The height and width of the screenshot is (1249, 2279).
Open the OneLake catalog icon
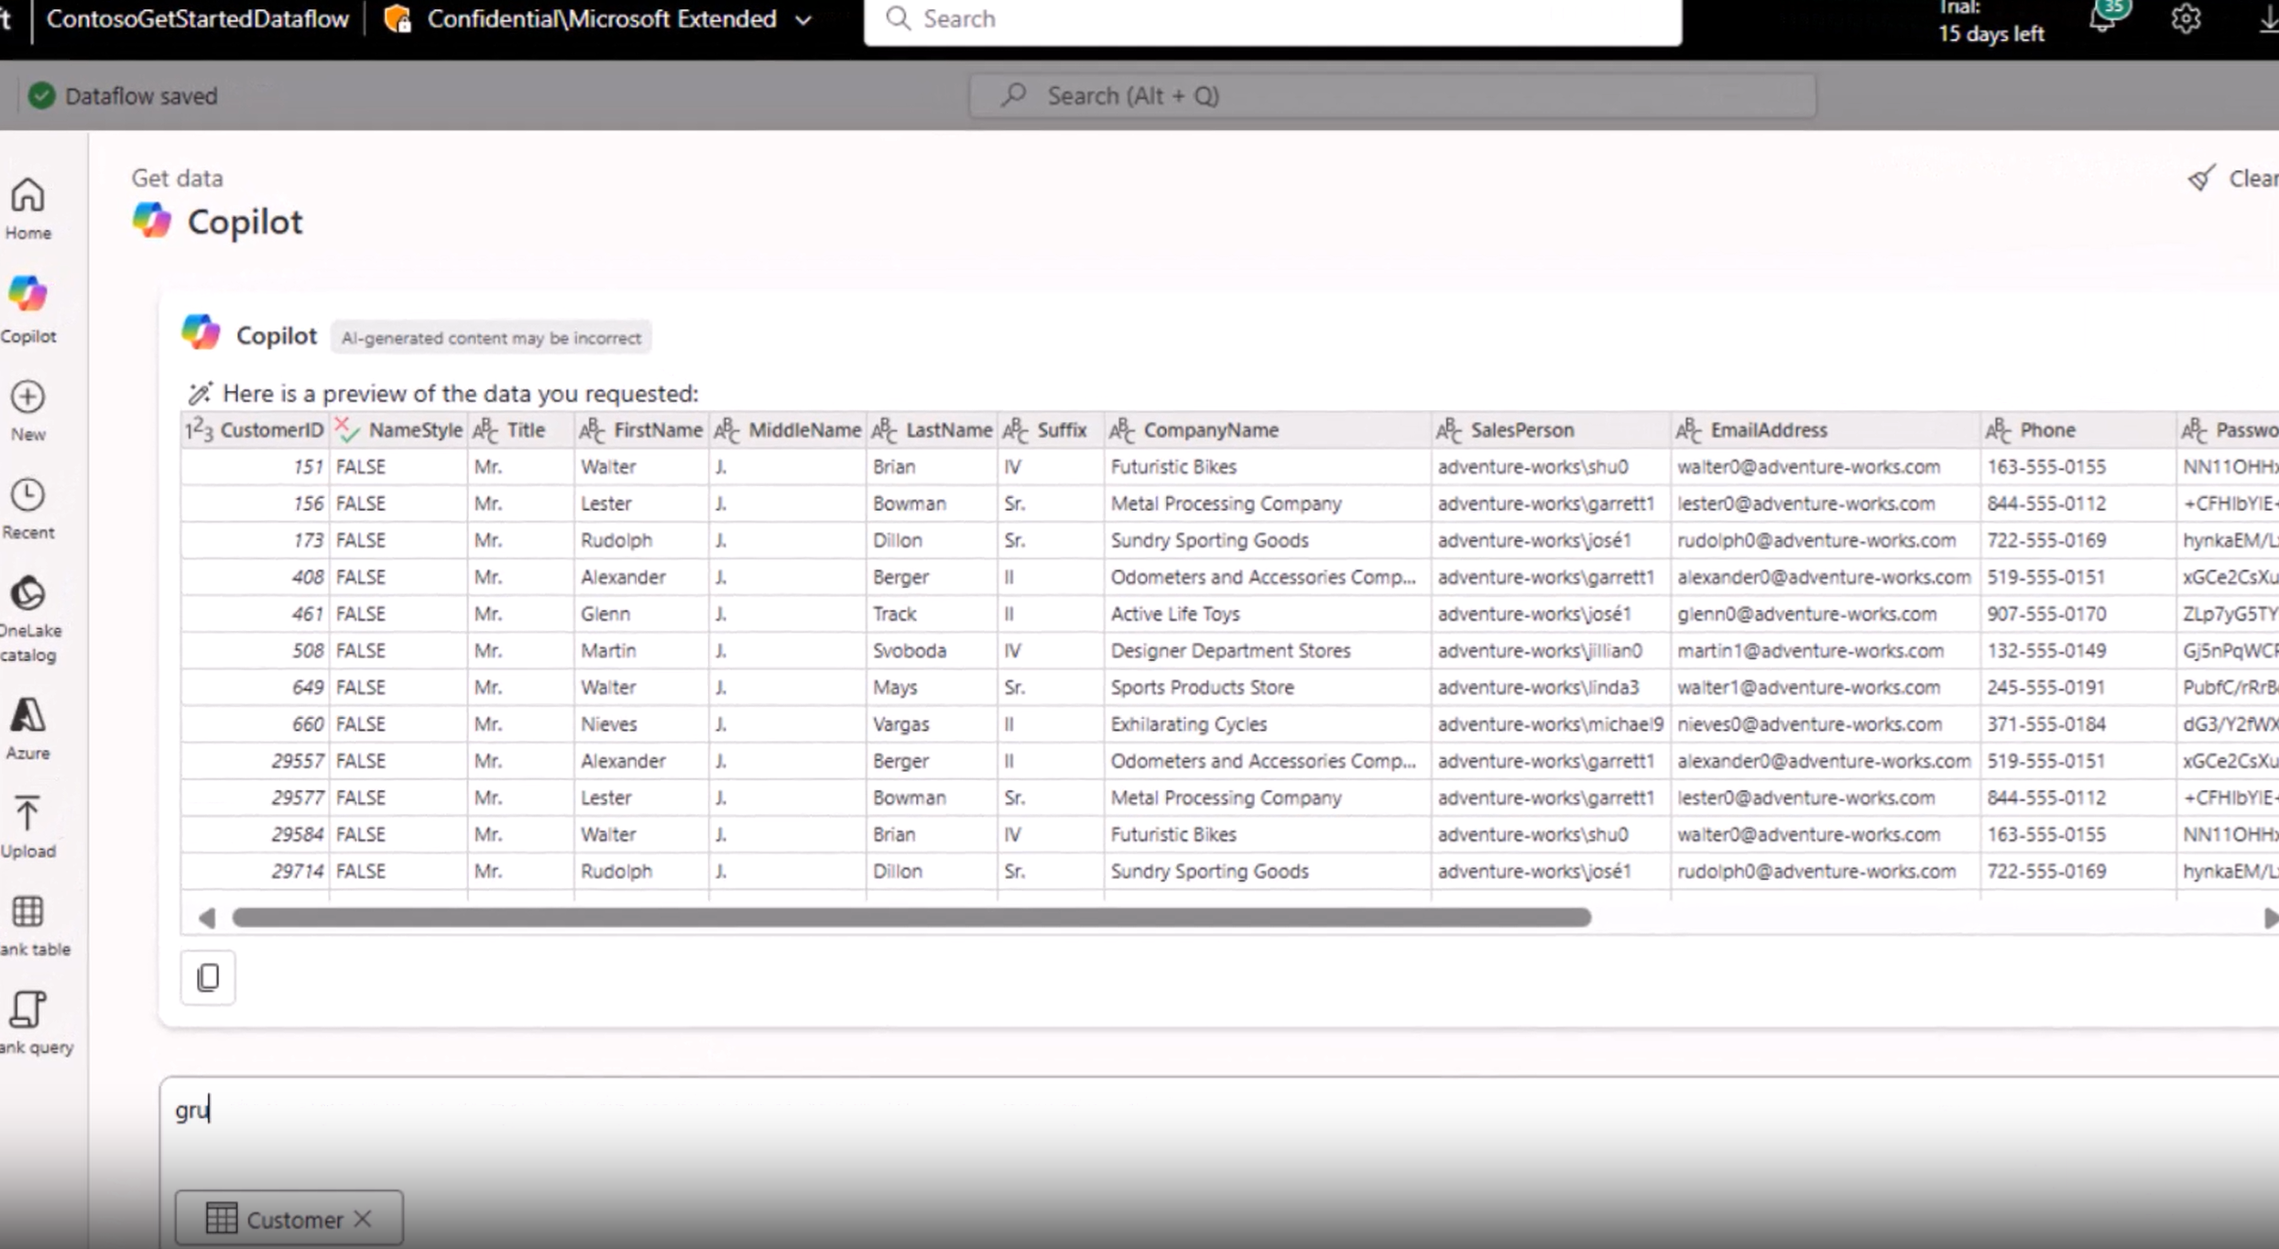tap(27, 594)
